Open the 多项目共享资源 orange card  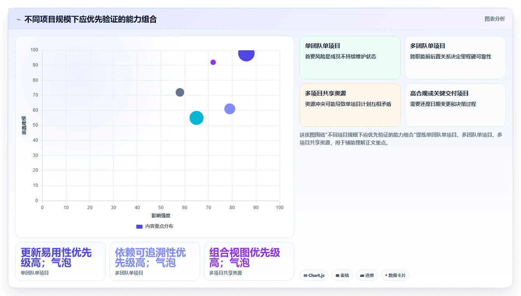(x=350, y=105)
